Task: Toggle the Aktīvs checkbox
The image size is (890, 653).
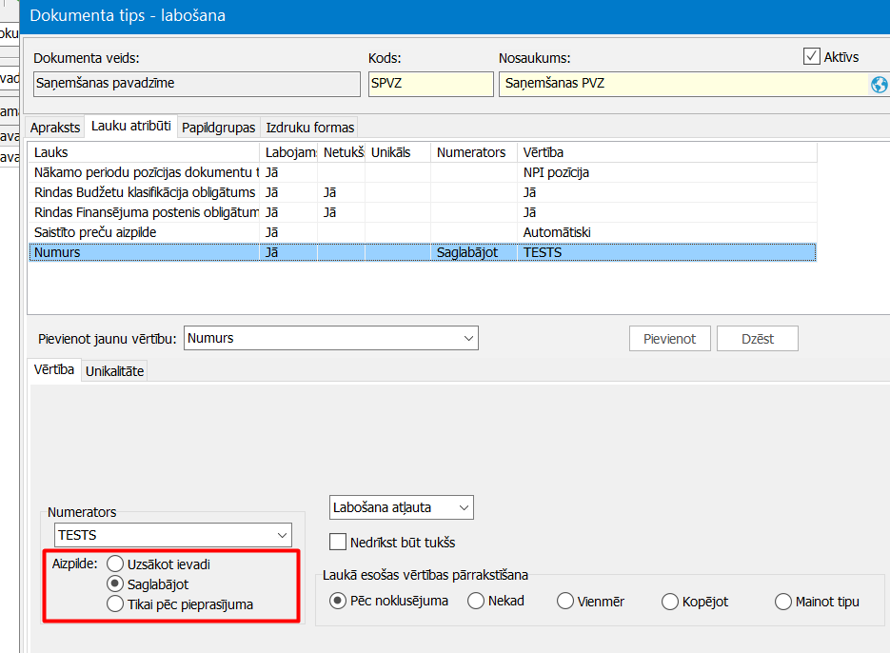Action: pyautogui.click(x=812, y=56)
